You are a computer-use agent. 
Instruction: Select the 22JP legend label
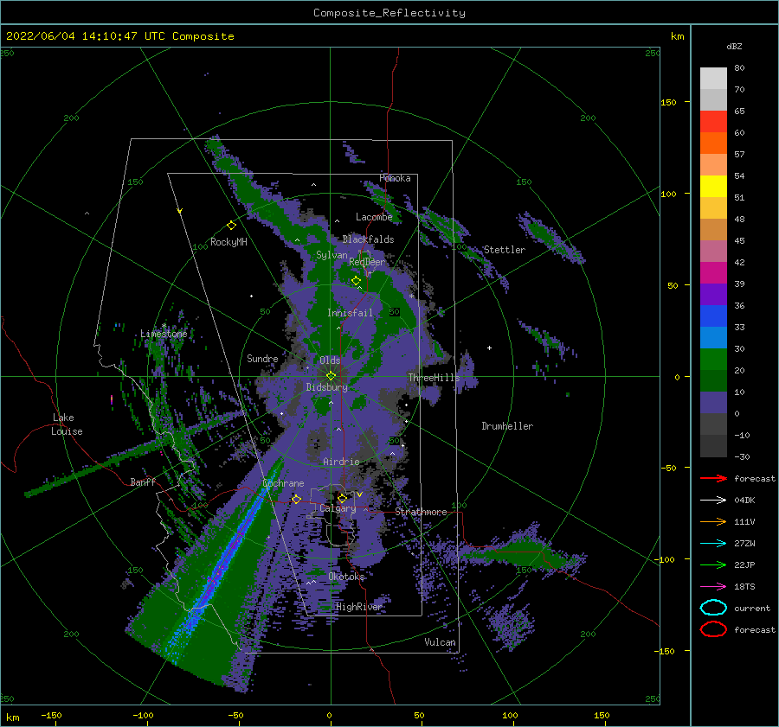(x=744, y=564)
